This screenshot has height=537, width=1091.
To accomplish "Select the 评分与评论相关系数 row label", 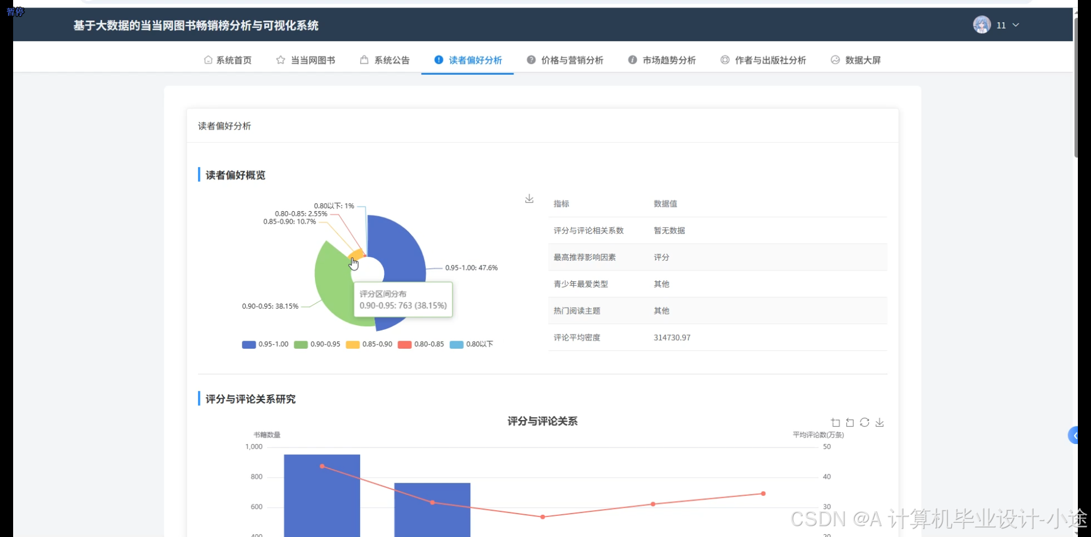I will [x=588, y=231].
